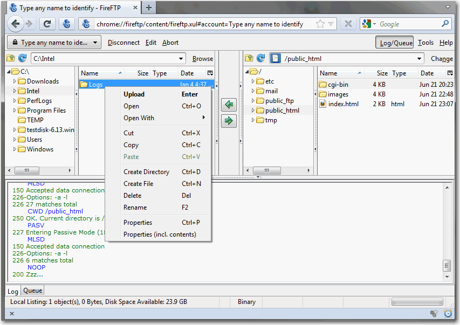Open the address bar history dropdown

click(x=331, y=24)
